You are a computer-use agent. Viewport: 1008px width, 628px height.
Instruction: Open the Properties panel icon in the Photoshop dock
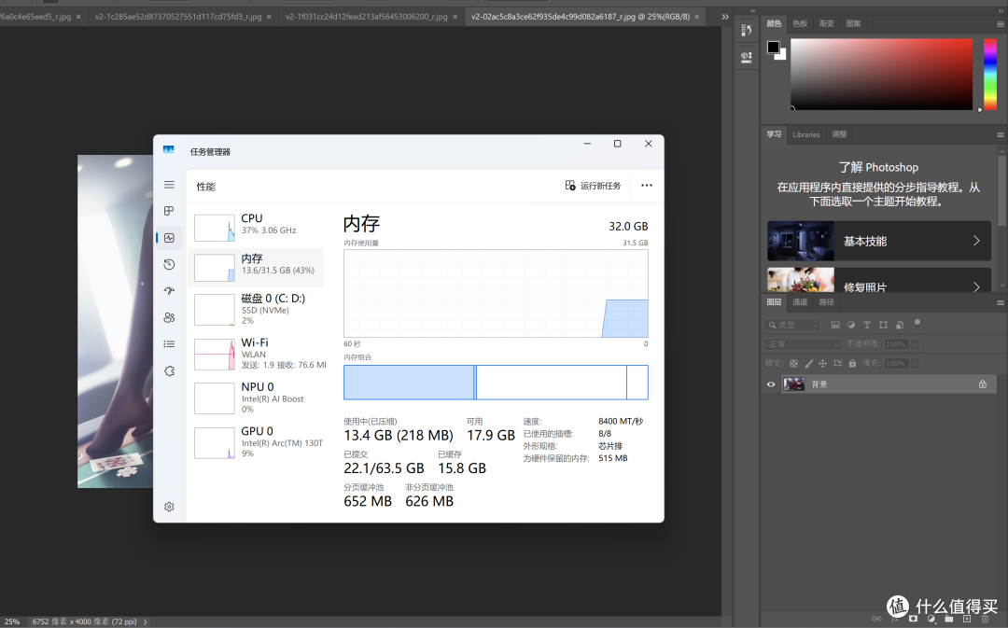tap(746, 57)
